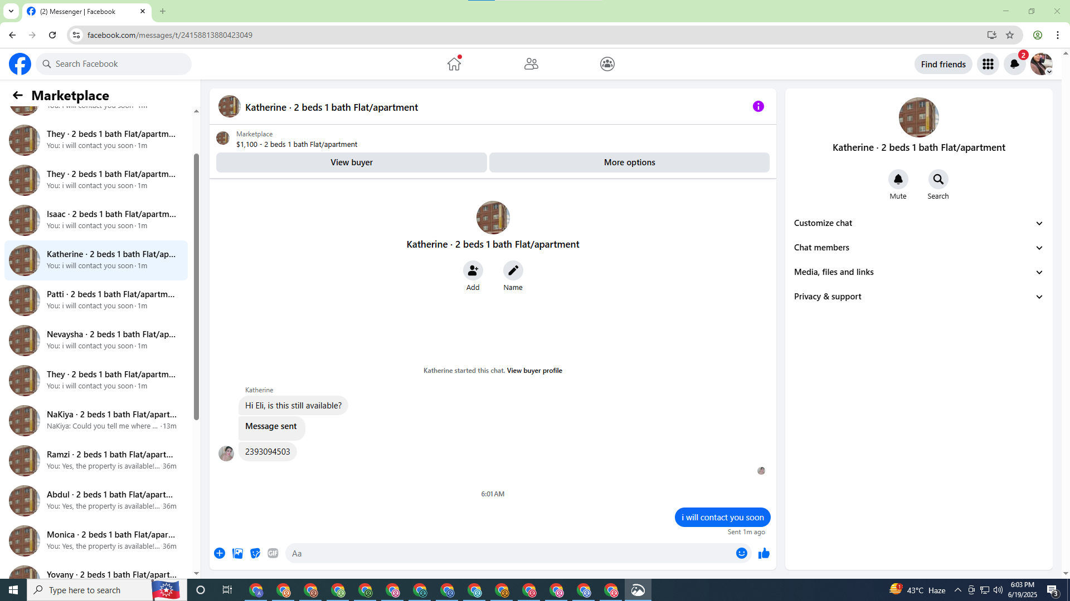Search in conversation magnifier icon
This screenshot has width=1070, height=601.
pos(938,179)
